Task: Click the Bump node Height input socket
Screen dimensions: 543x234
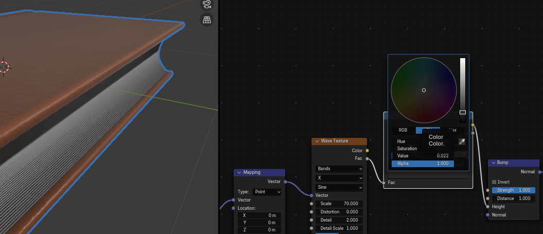Action: pyautogui.click(x=488, y=207)
